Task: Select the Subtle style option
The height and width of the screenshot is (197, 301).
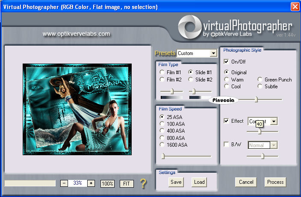Action: pyautogui.click(x=260, y=86)
